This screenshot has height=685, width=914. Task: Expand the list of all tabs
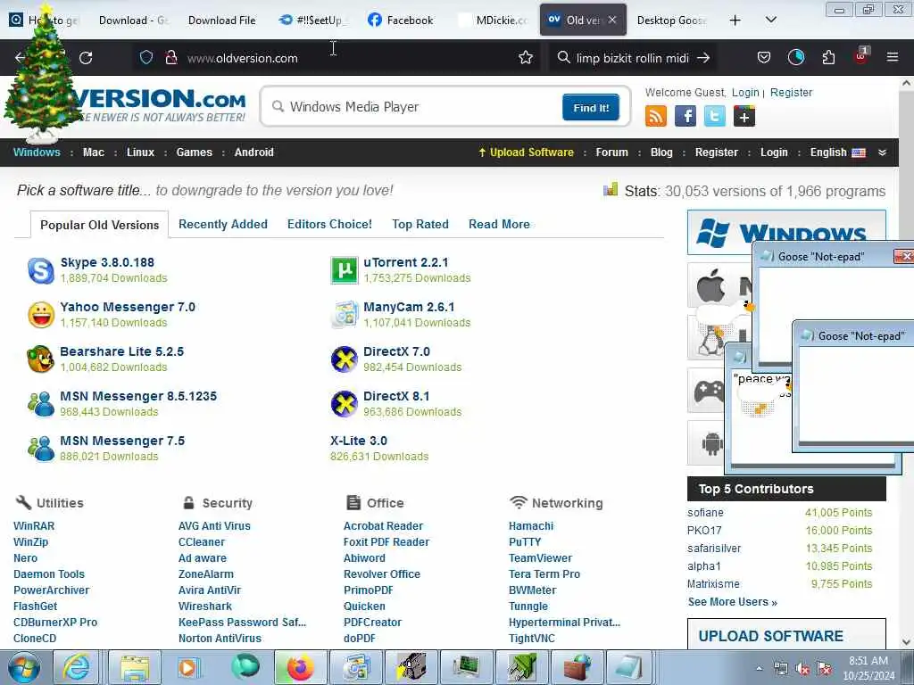coord(770,20)
